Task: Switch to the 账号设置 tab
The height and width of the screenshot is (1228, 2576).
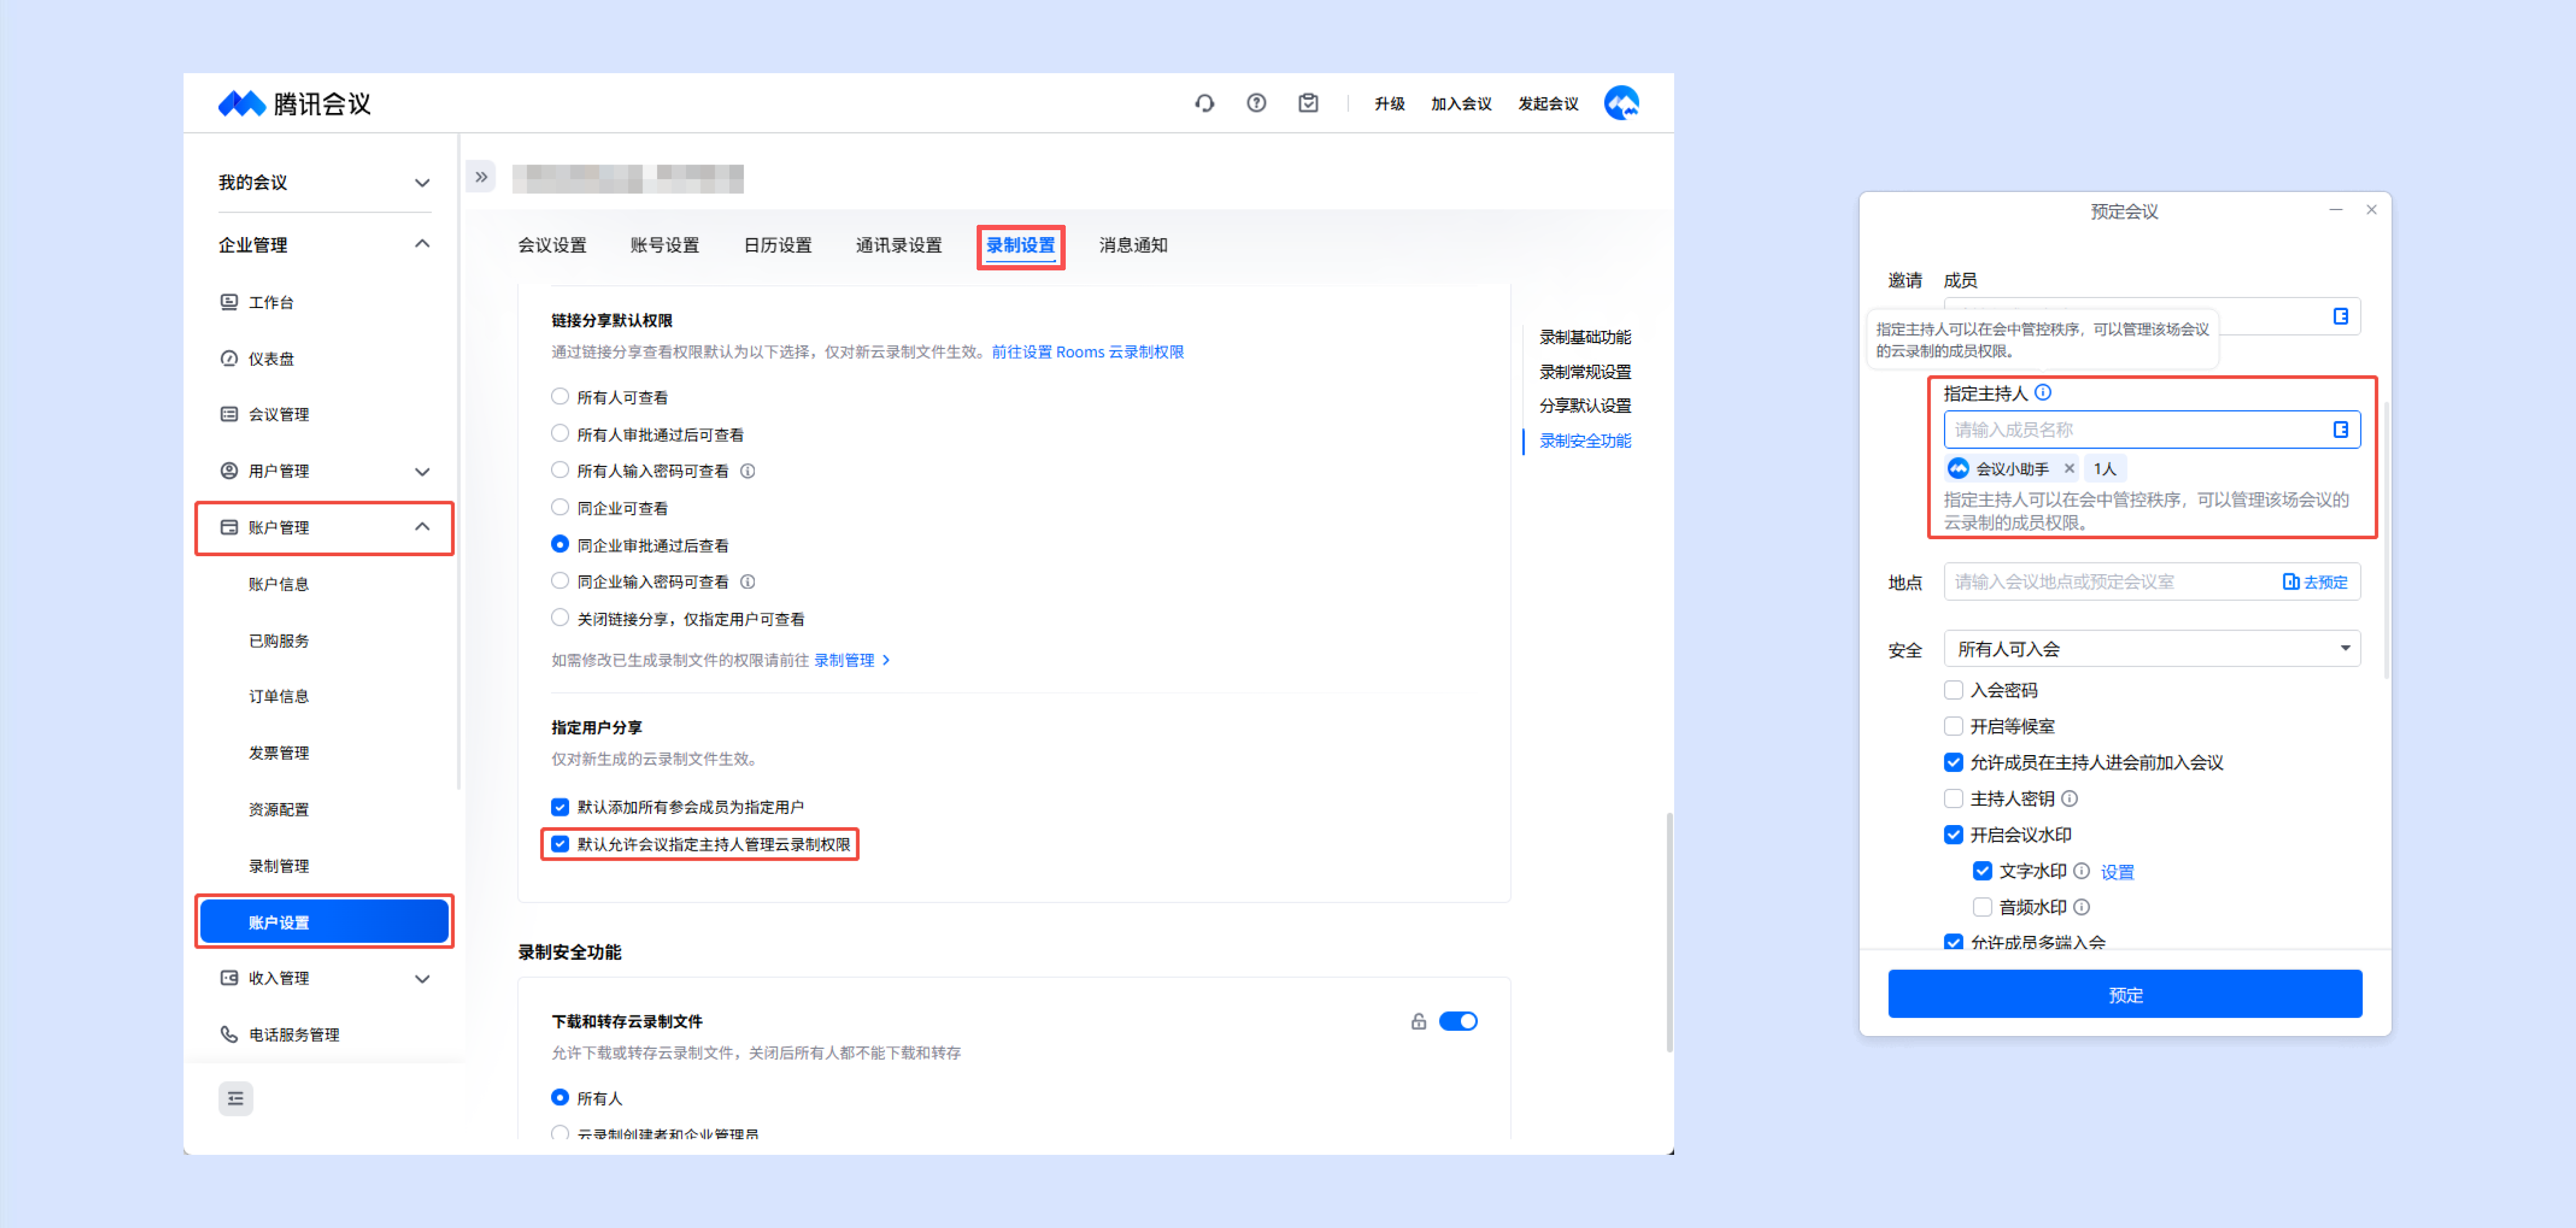Action: click(665, 246)
